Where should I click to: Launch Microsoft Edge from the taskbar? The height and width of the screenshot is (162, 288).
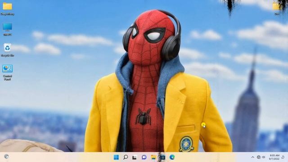pos(172,157)
